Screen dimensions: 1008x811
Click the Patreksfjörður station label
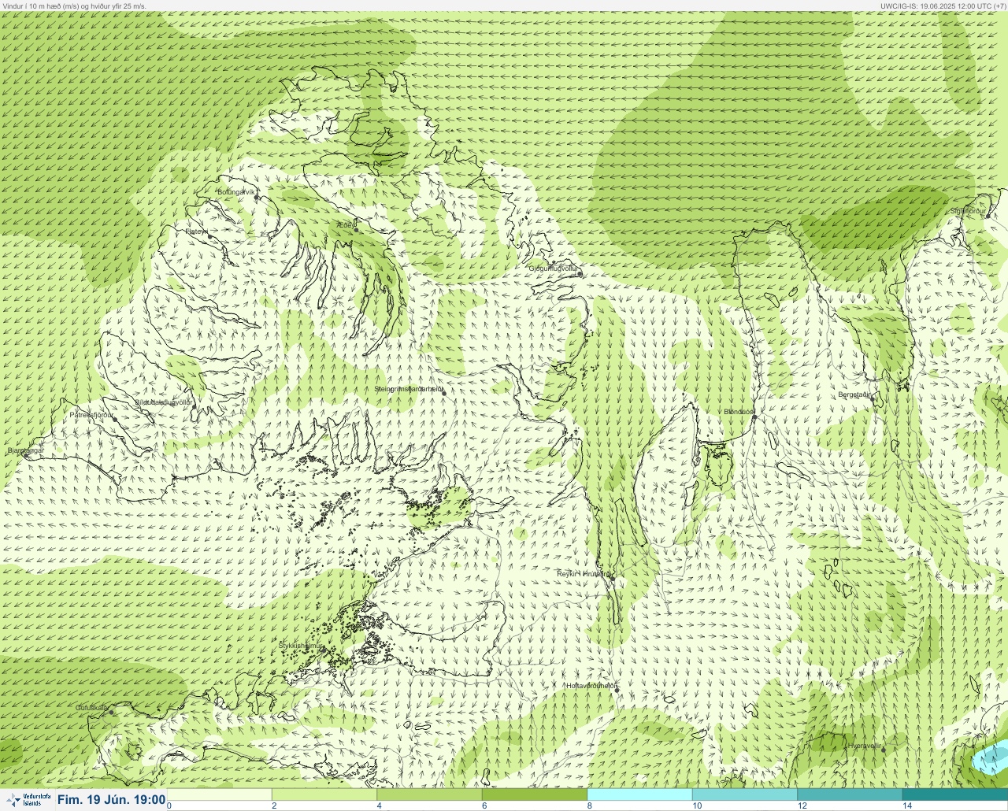click(92, 414)
